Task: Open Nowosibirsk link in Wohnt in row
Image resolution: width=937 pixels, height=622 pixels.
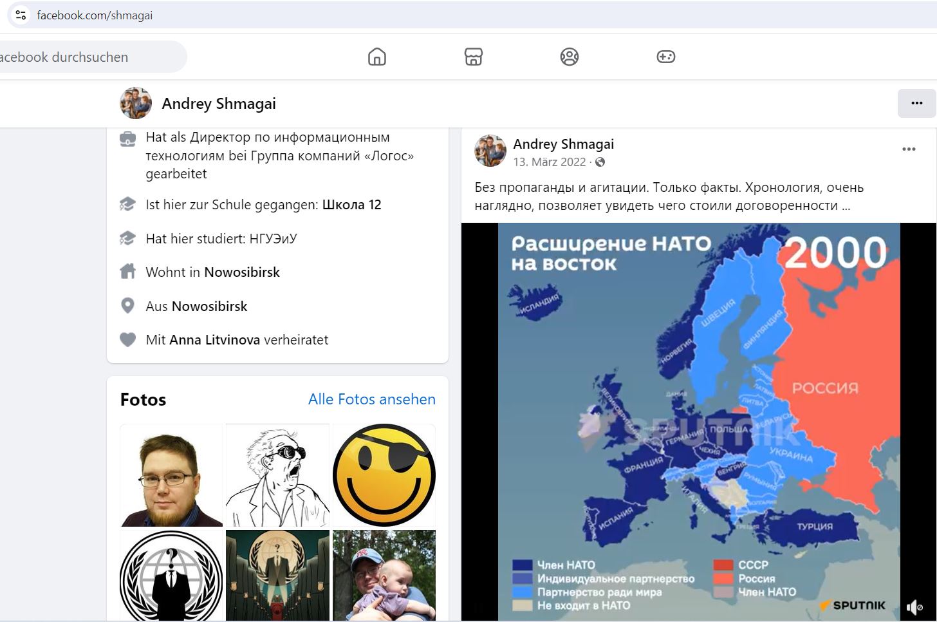Action: (x=242, y=272)
